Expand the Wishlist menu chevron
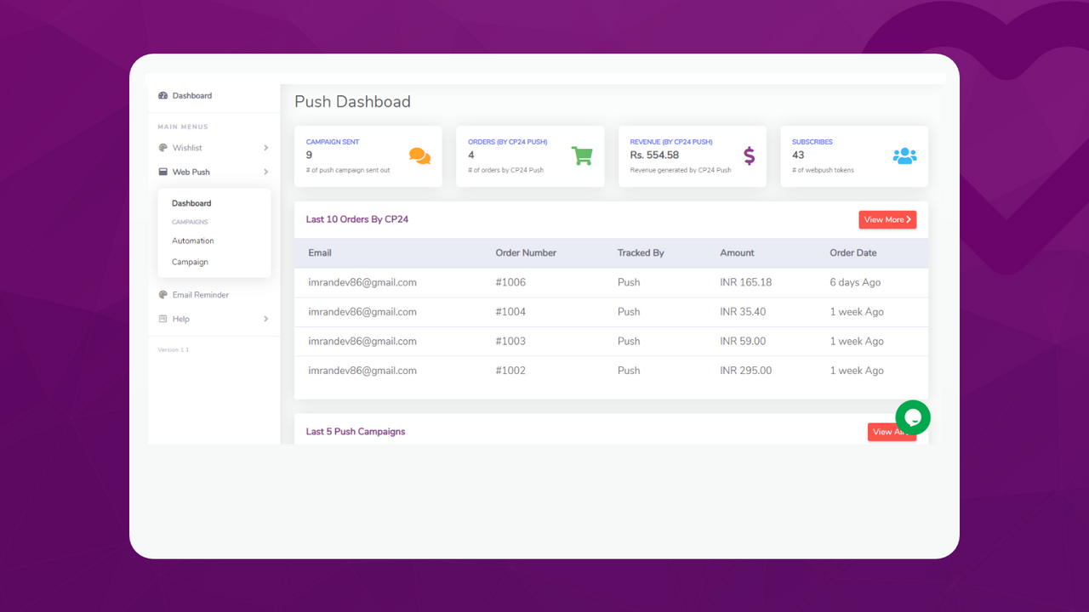This screenshot has height=612, width=1089. (x=267, y=147)
